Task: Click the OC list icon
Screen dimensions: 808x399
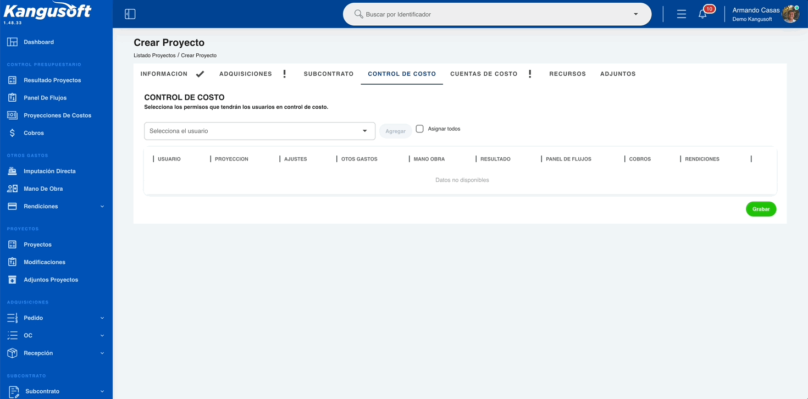Action: (12, 335)
